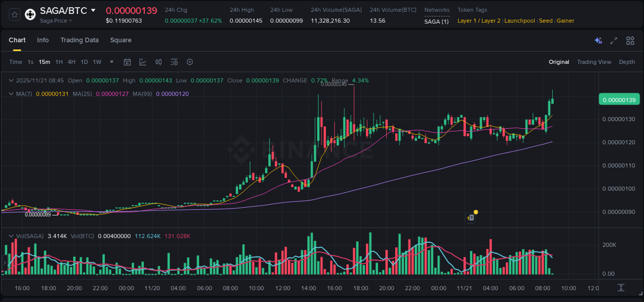Collapse the Vol(SAGA) volume panel

click(11, 236)
